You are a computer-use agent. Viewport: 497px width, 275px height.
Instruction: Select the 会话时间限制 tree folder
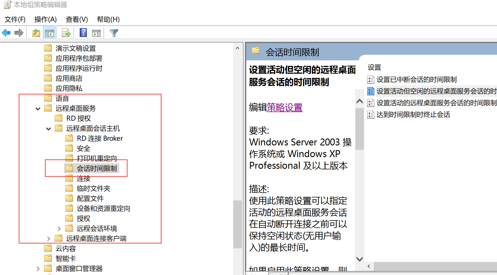pos(97,169)
